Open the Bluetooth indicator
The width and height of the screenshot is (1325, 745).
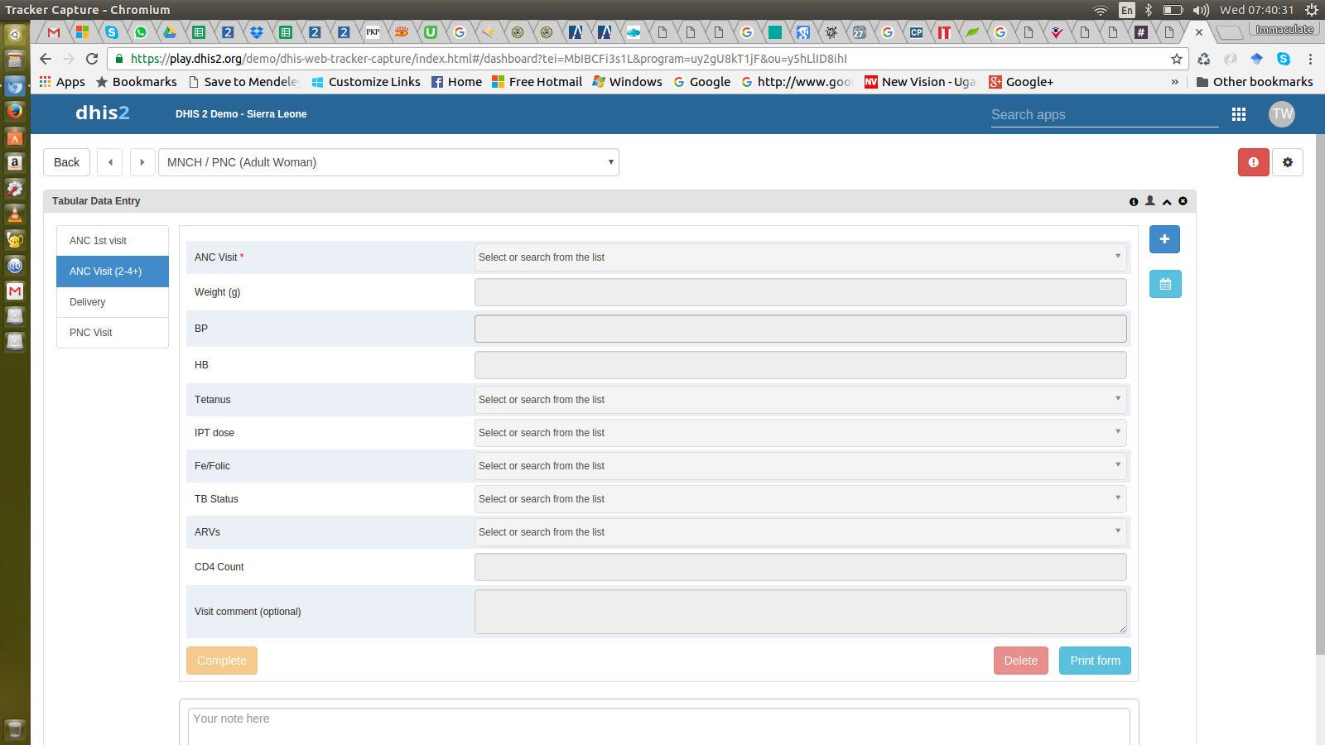(1149, 10)
